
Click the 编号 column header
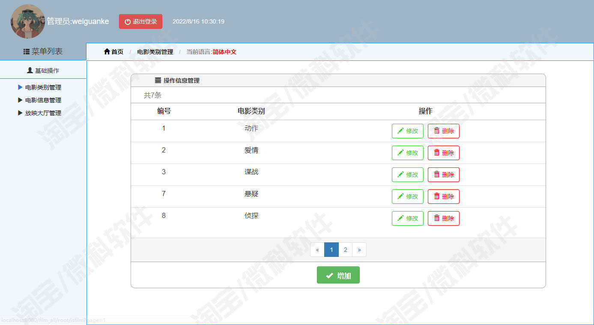[164, 111]
